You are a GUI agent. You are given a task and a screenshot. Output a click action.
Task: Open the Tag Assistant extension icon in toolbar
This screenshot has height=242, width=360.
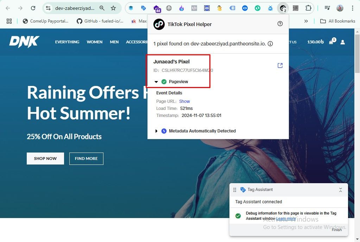click(144, 8)
